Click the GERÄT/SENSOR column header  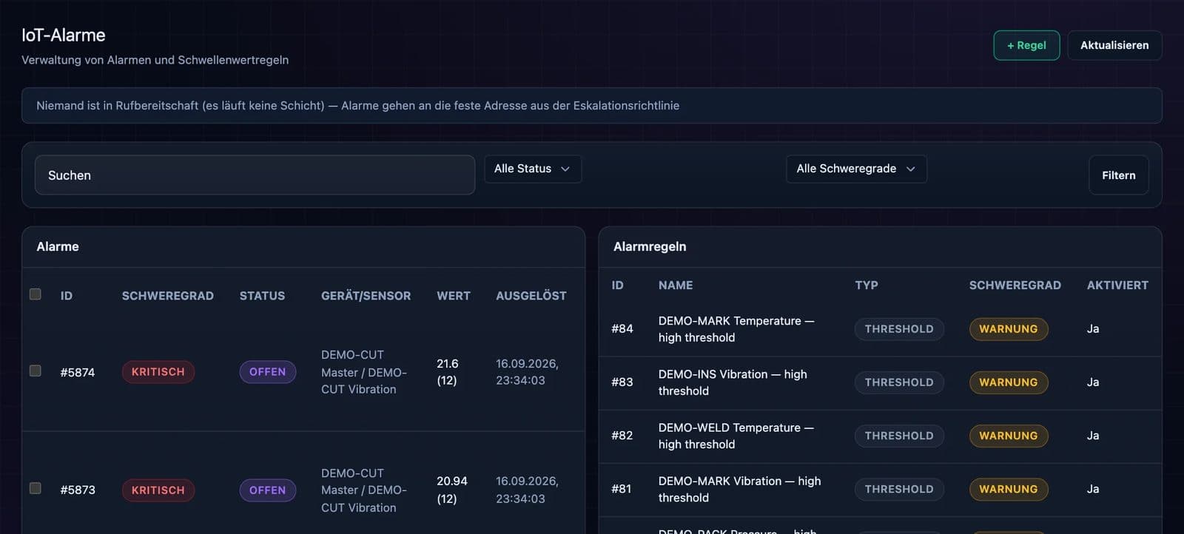coord(366,296)
